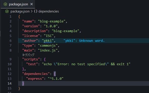Click the highlighted opening brace after dependencies

coord(55,74)
